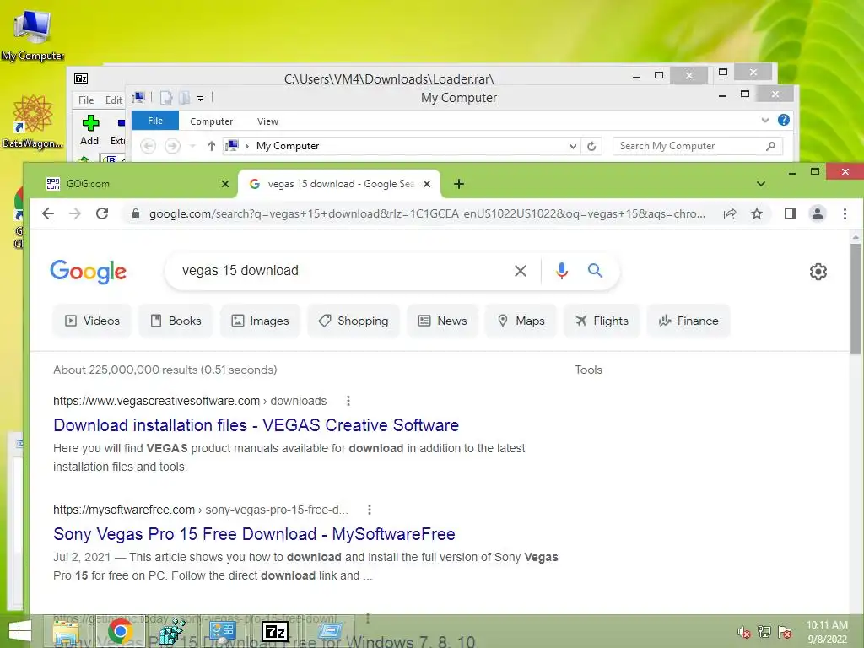Open DataWagon desktop shortcut
The width and height of the screenshot is (864, 648).
point(33,121)
